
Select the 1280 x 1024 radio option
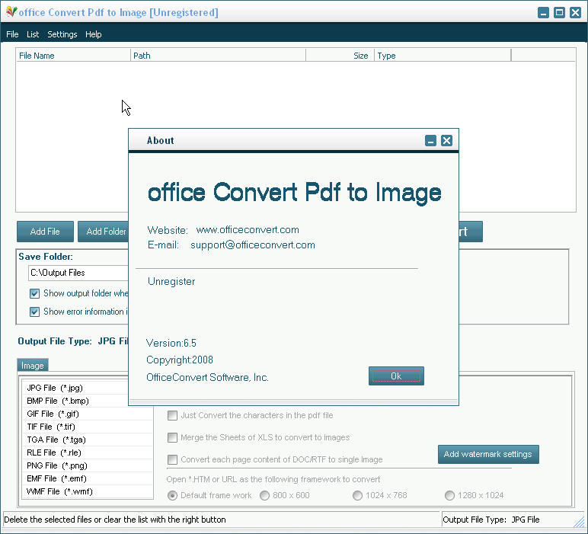point(449,495)
